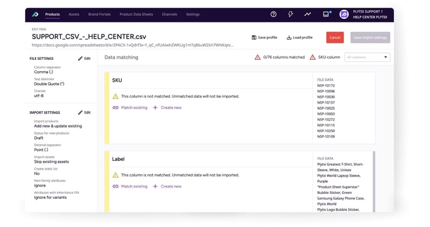This screenshot has height=227, width=430.
Task: Click the NSP-10096 file data value
Action: click(x=326, y=91)
